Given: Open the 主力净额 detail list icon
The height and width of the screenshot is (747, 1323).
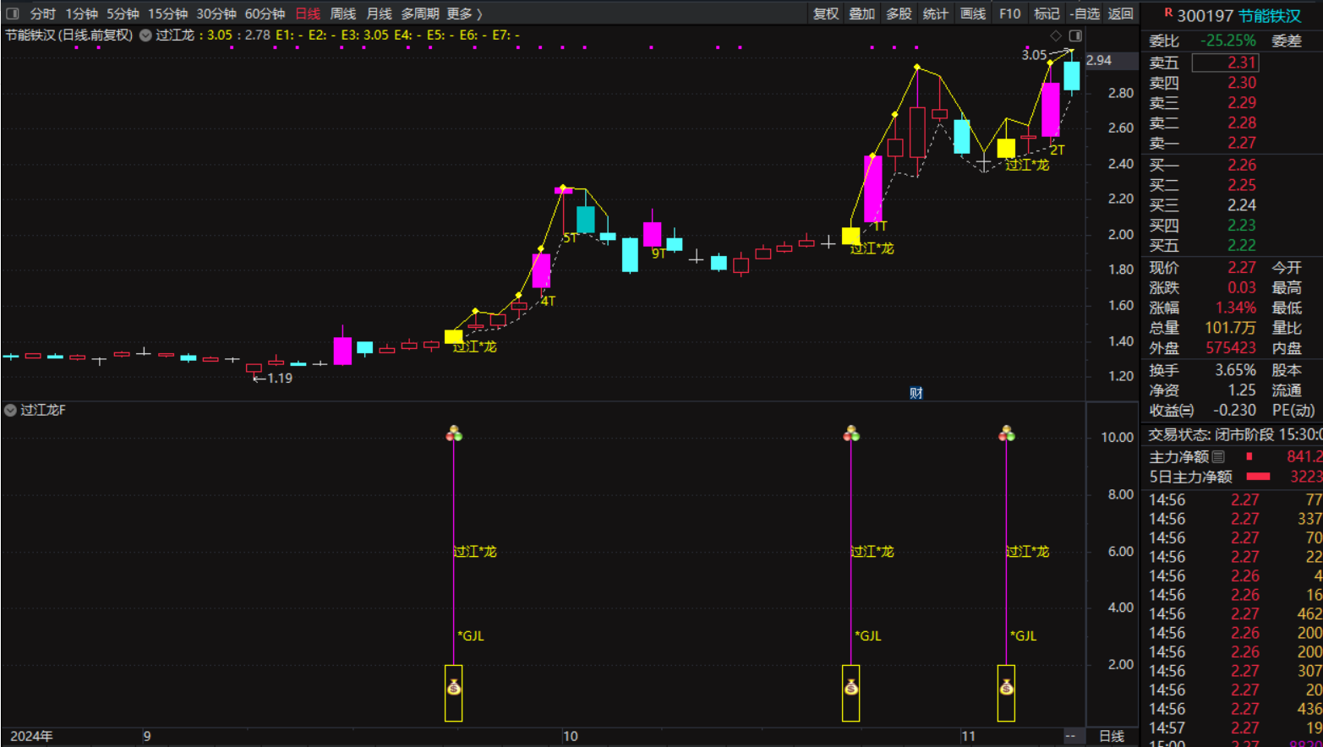Looking at the screenshot, I should [x=1218, y=457].
